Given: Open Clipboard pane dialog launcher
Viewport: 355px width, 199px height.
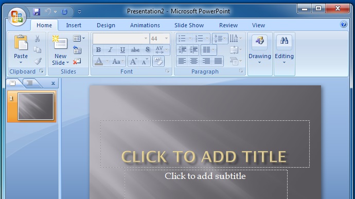Looking at the screenshot, I should point(42,71).
